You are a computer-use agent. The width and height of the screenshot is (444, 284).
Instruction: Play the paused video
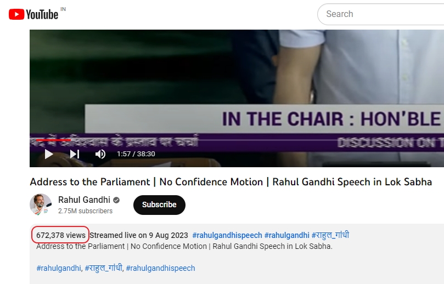click(49, 154)
